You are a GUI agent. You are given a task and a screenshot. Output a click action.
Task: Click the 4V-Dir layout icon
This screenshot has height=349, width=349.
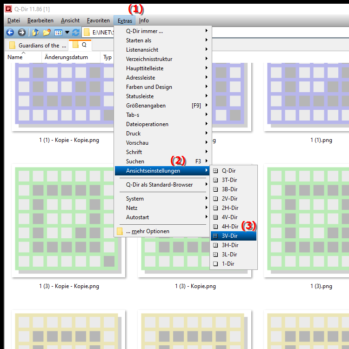pyautogui.click(x=215, y=217)
